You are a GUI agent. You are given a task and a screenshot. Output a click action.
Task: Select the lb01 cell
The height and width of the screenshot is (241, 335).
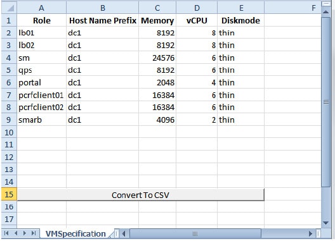42,33
